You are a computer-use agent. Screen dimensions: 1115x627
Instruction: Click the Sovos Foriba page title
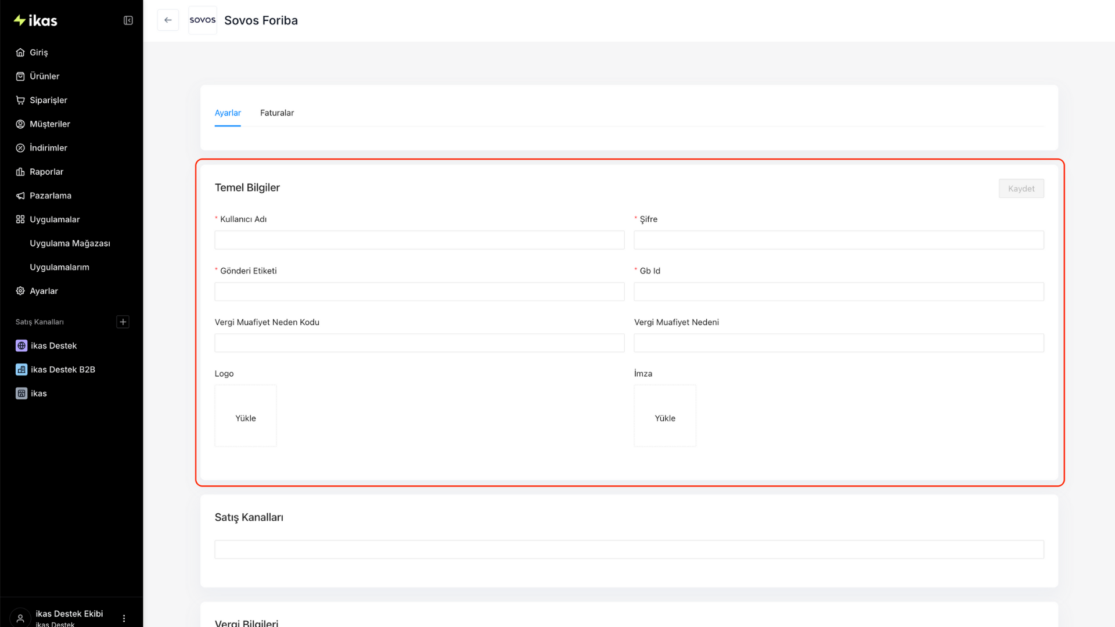pyautogui.click(x=261, y=20)
